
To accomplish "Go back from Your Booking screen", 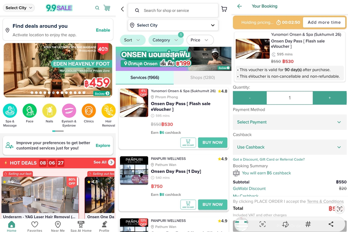I will point(239,6).
